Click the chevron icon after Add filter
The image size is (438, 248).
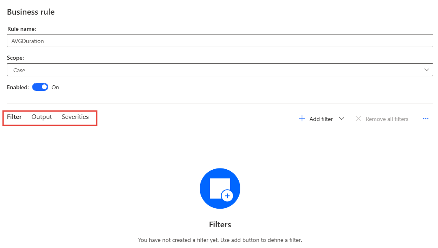pyautogui.click(x=341, y=119)
